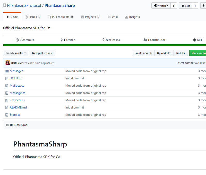Open the PhantasmaProtocol owner link

pos(24,5)
